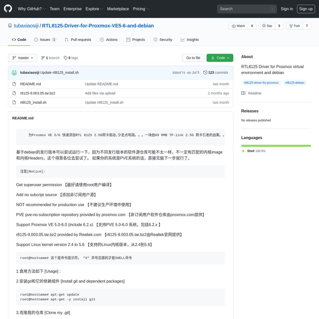View the stargazers count 5
Viewport: 319px width, 319px height.
pyautogui.click(x=279, y=26)
